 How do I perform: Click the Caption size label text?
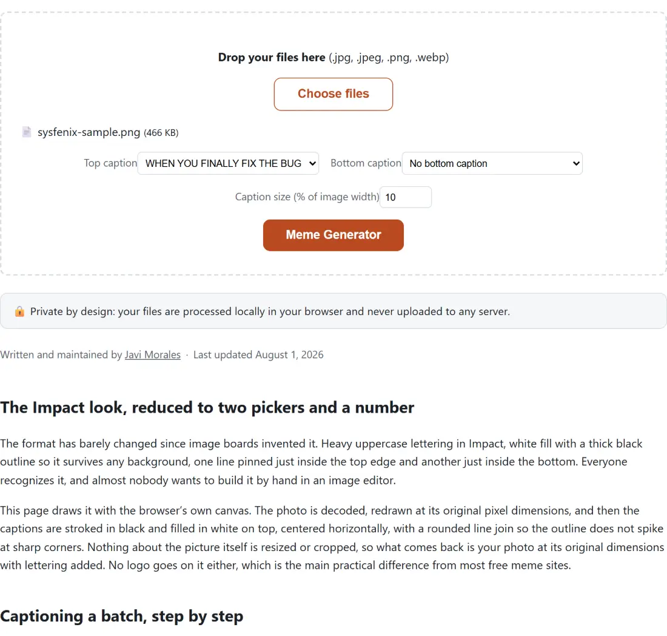pos(307,197)
